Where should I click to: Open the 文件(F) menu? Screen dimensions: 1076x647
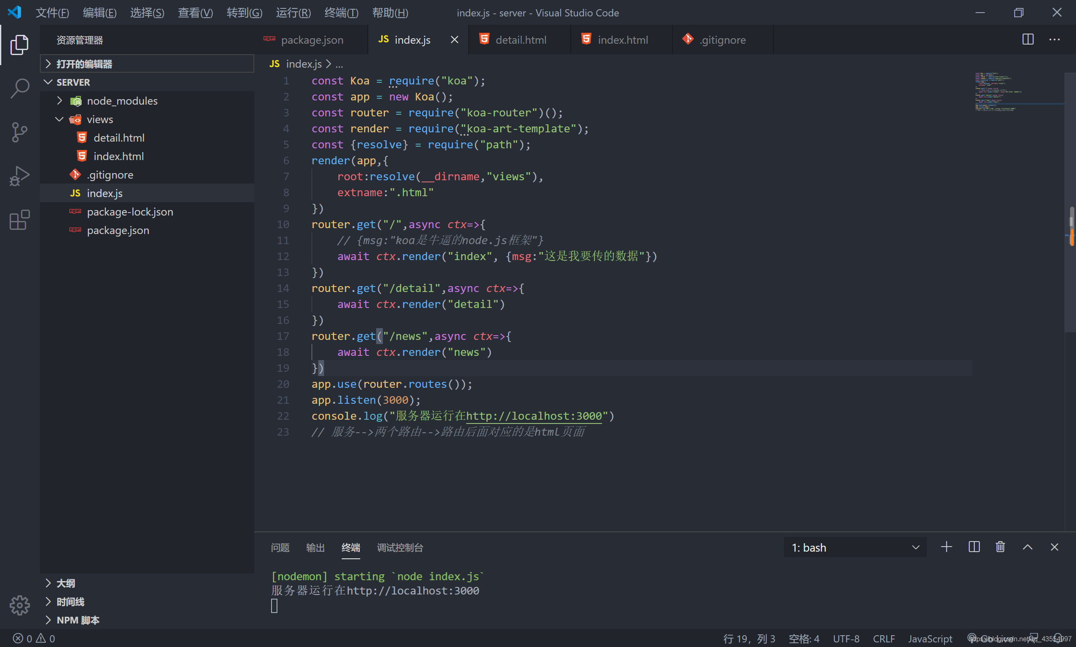(53, 13)
